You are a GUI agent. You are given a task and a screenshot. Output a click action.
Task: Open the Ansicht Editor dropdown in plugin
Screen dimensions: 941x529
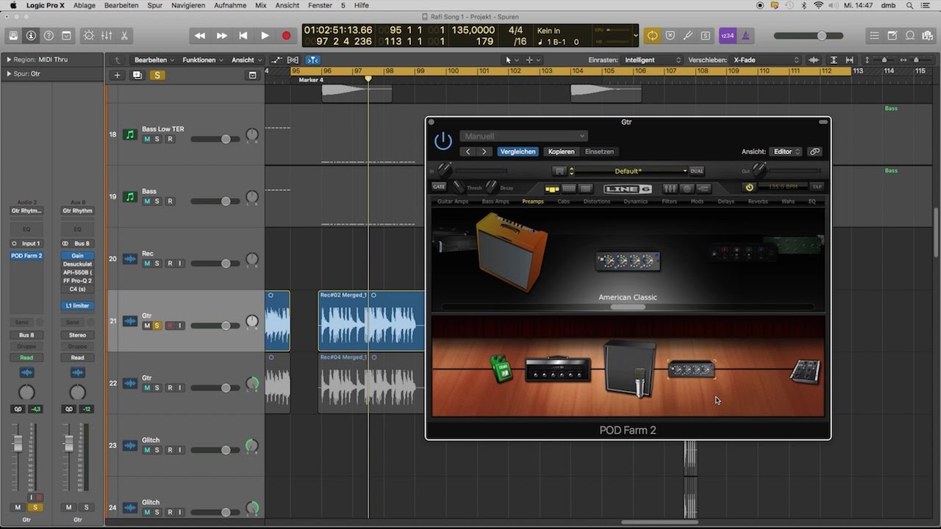(x=787, y=151)
